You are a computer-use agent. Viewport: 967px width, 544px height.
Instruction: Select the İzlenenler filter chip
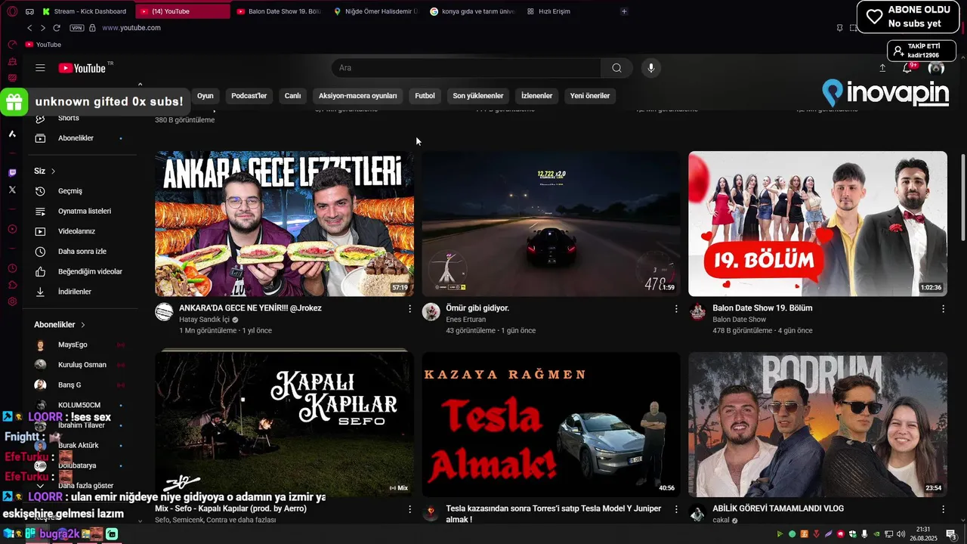point(537,96)
